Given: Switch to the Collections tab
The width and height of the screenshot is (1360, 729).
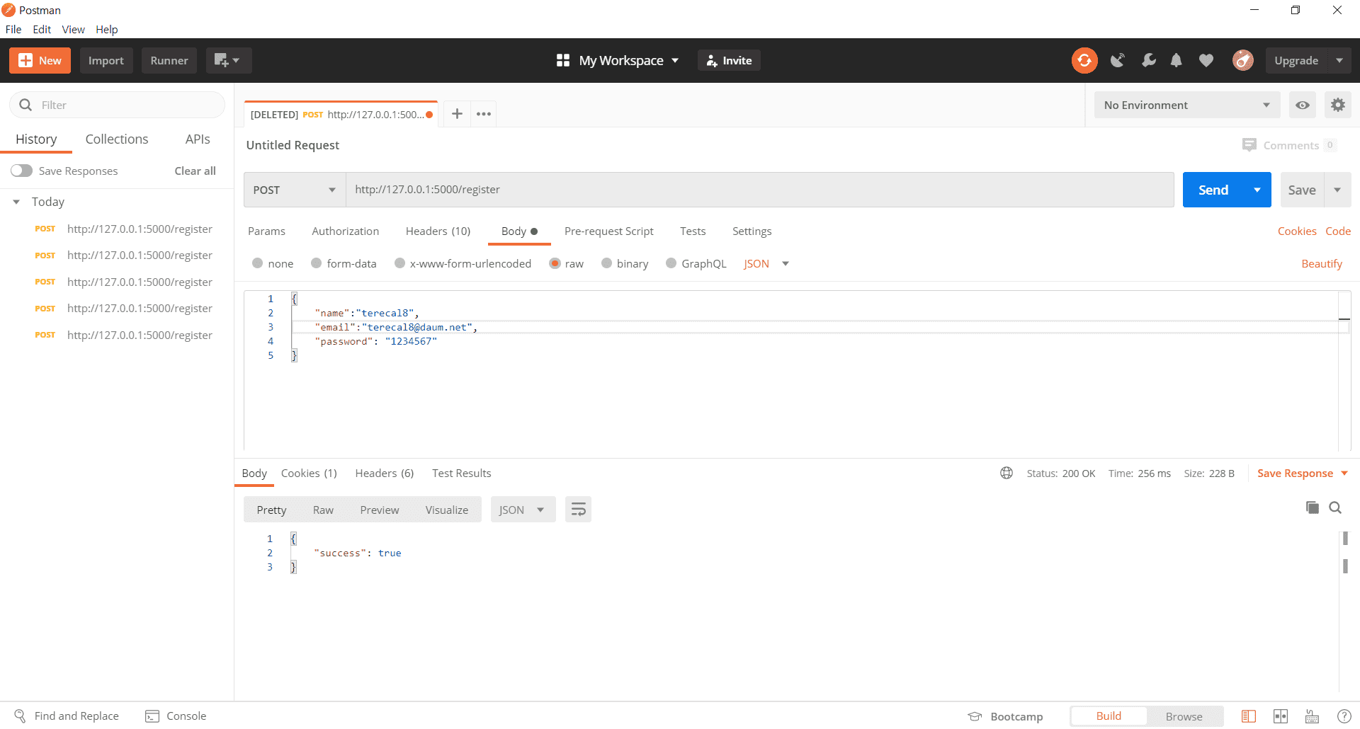Looking at the screenshot, I should pos(117,139).
